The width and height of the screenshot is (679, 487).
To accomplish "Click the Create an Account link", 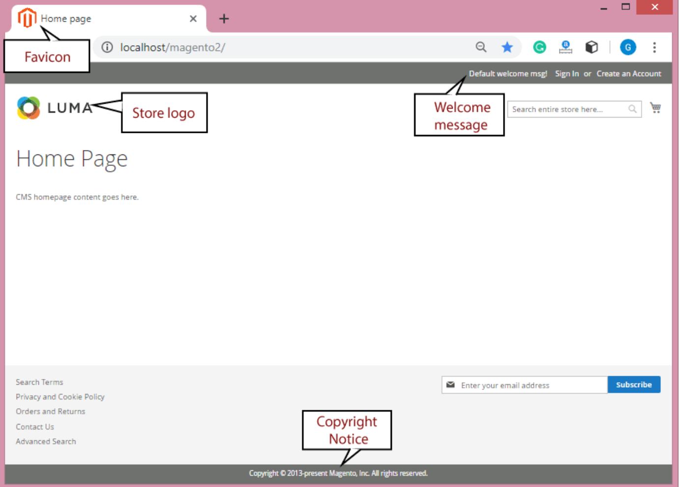I will pos(628,74).
